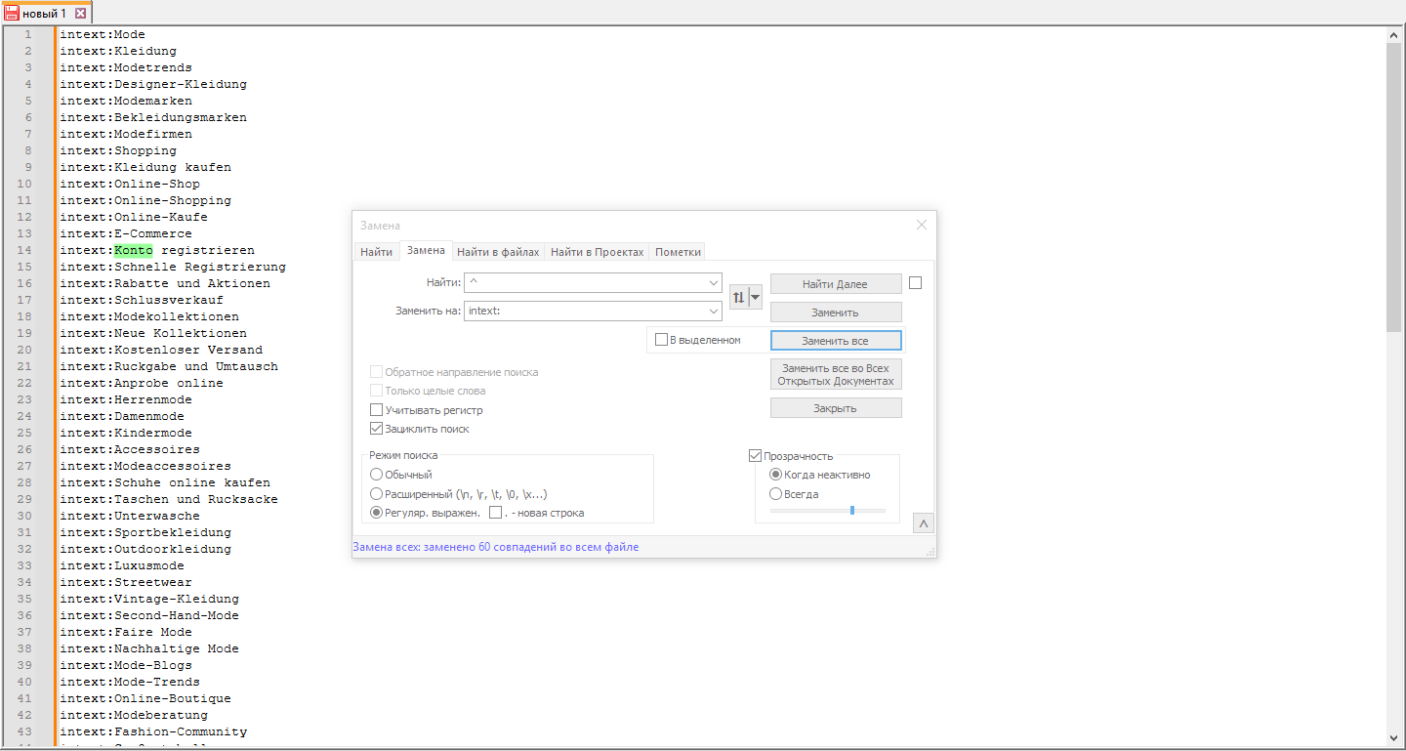Screen dimensions: 1406x751
Task: Click line number 20 in the margin
Action: 24,350
